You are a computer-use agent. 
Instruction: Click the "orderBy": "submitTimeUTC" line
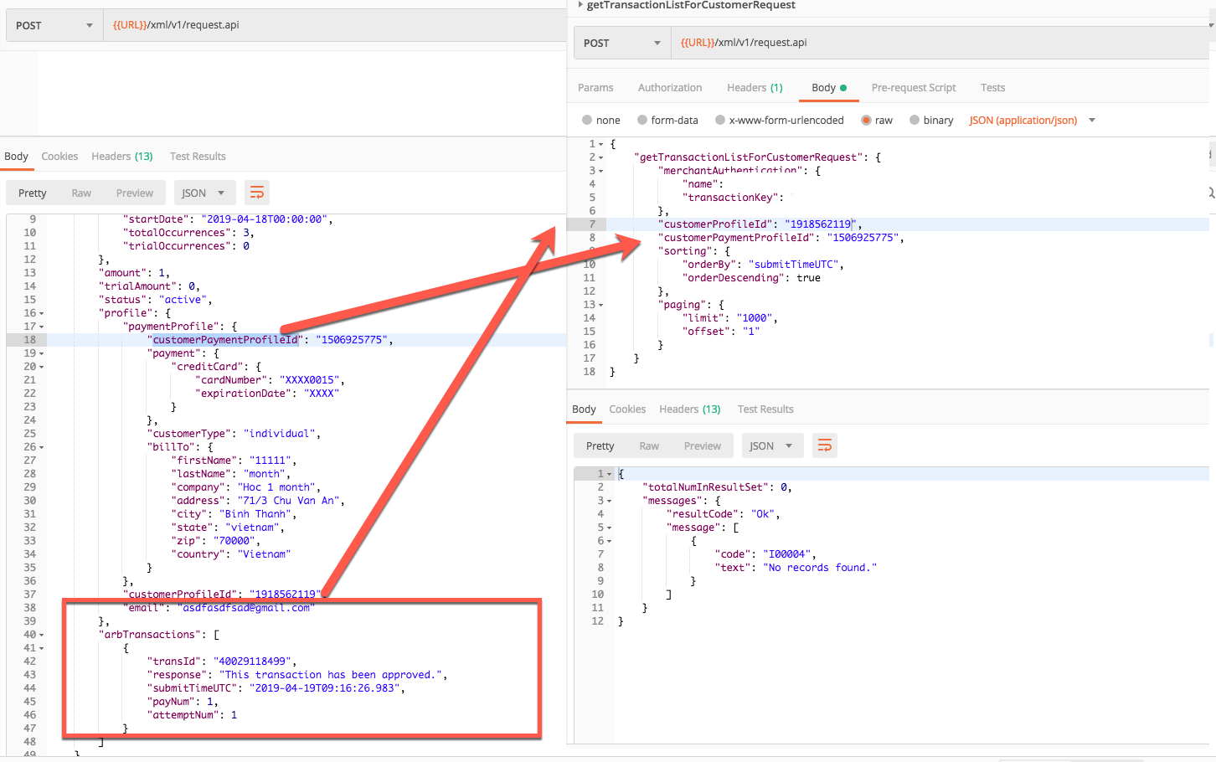click(x=763, y=265)
